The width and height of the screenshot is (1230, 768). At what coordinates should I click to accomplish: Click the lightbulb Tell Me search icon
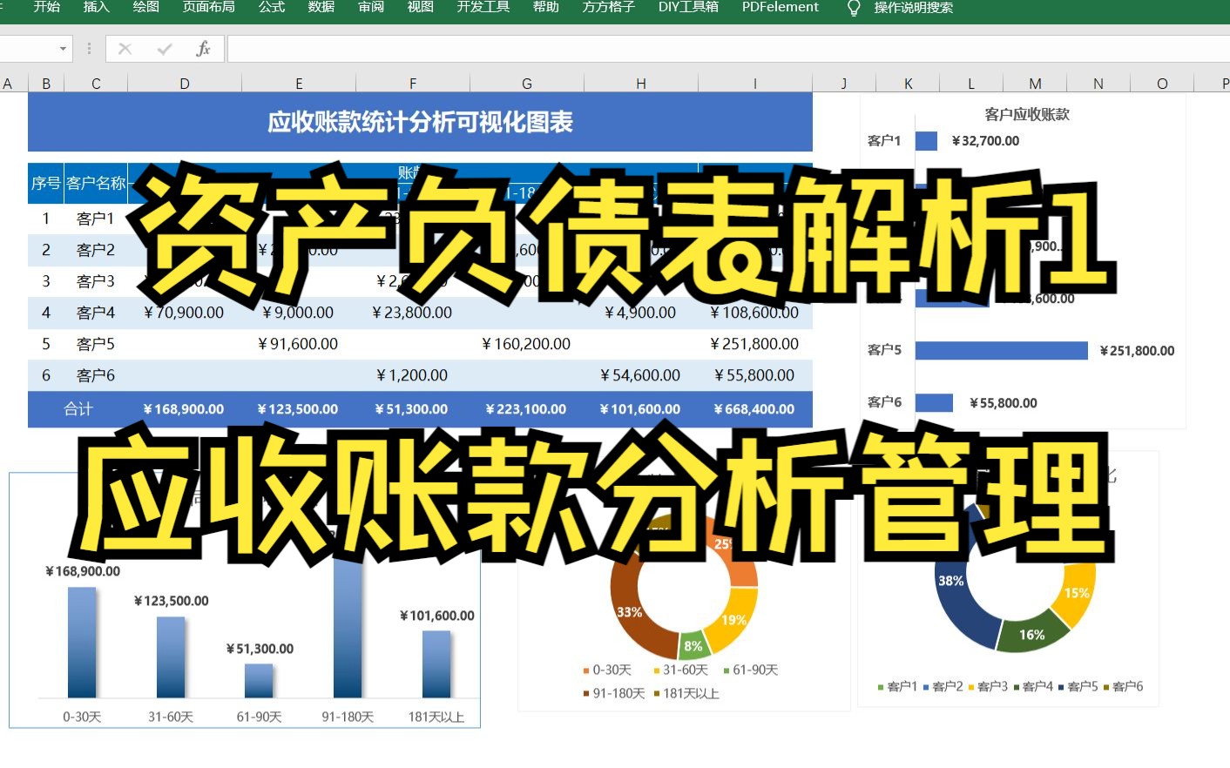point(853,8)
